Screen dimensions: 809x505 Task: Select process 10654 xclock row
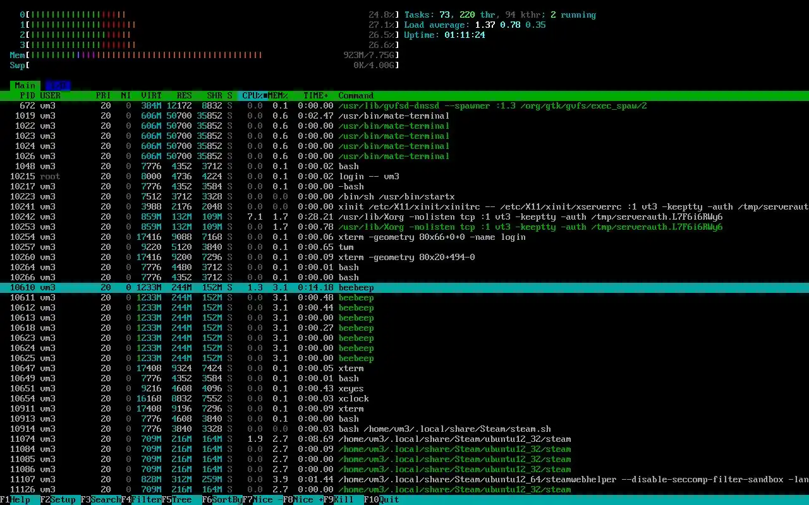pyautogui.click(x=404, y=398)
